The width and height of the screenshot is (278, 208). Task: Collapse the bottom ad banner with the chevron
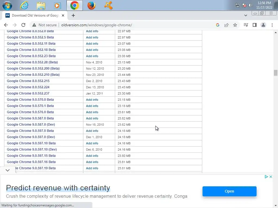[8, 170]
